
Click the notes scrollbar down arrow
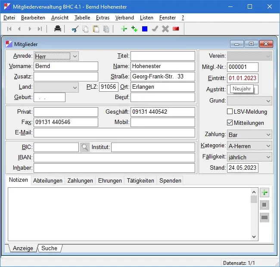[254, 236]
